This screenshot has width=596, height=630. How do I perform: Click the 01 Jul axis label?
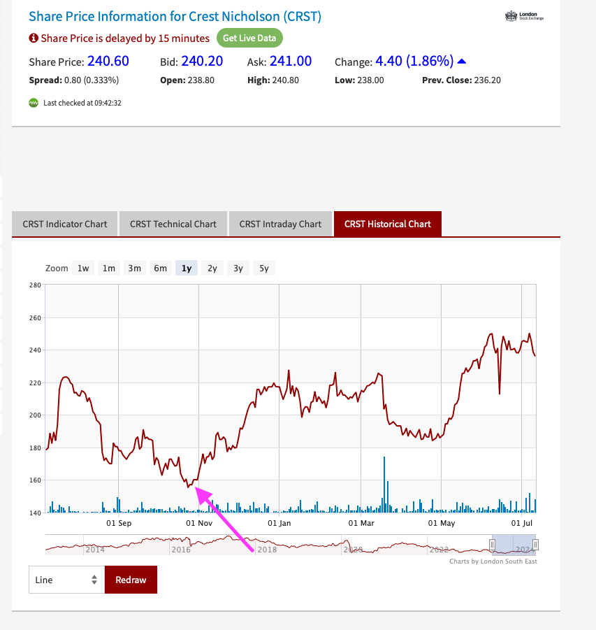click(x=522, y=523)
